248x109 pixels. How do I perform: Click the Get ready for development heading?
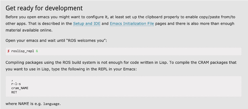[x=44, y=8]
